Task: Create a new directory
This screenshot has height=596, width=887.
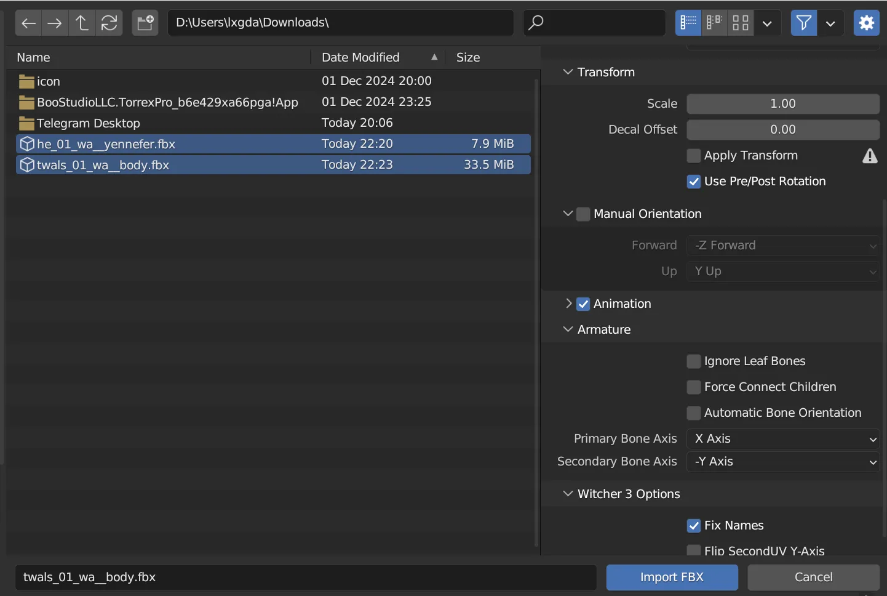Action: [145, 23]
